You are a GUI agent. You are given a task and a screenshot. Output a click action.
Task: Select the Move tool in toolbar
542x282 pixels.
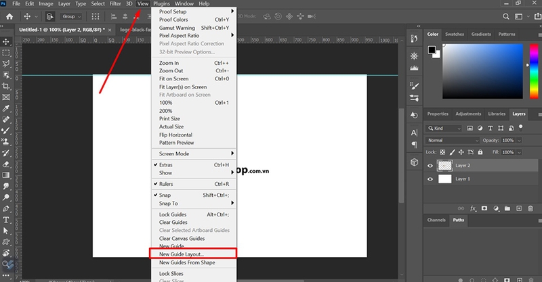tap(6, 42)
